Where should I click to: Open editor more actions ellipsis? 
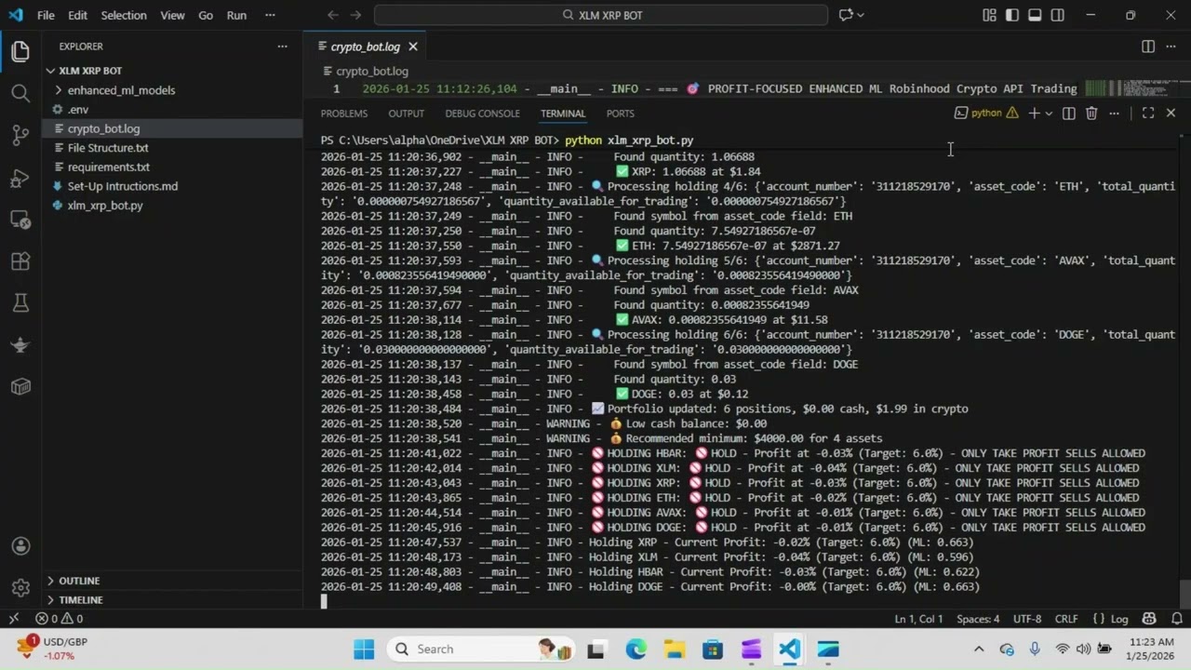[x=1171, y=47]
